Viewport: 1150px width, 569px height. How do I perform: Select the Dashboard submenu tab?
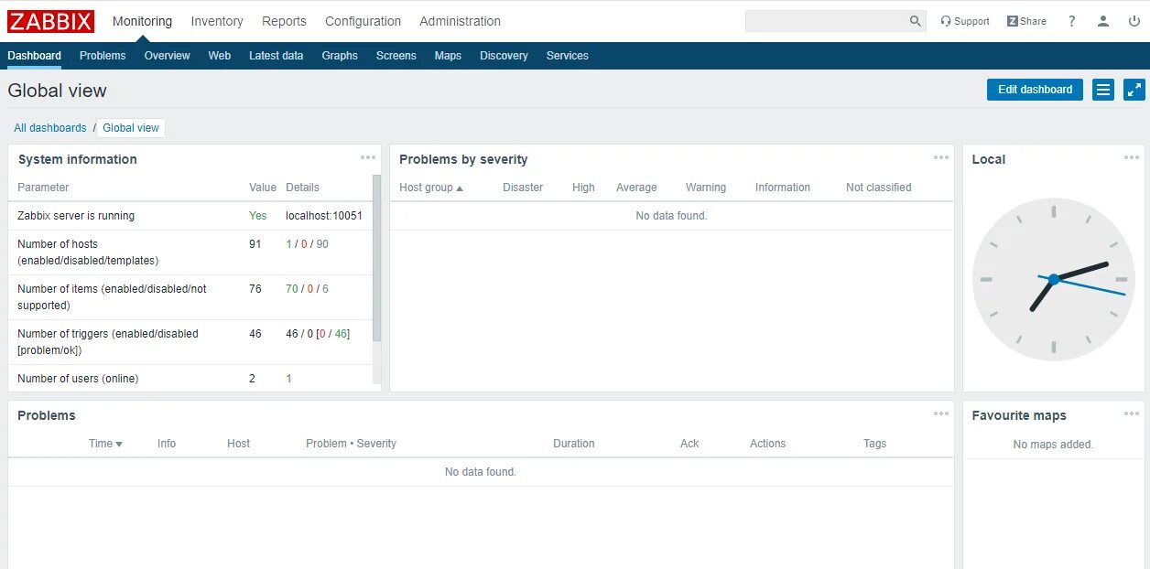pyautogui.click(x=34, y=56)
